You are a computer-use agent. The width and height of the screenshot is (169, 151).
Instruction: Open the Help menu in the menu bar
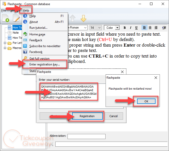pyautogui.click(x=26, y=10)
